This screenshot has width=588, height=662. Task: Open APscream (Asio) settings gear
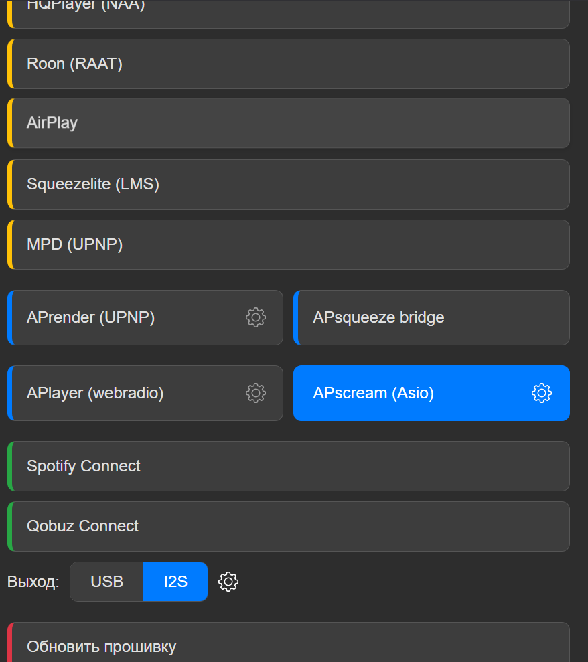click(541, 393)
